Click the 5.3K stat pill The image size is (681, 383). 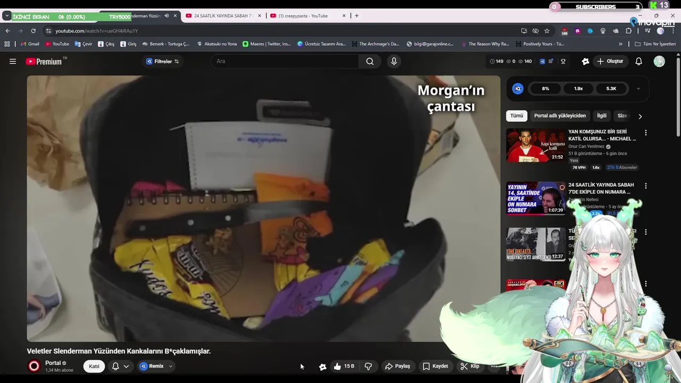[611, 89]
